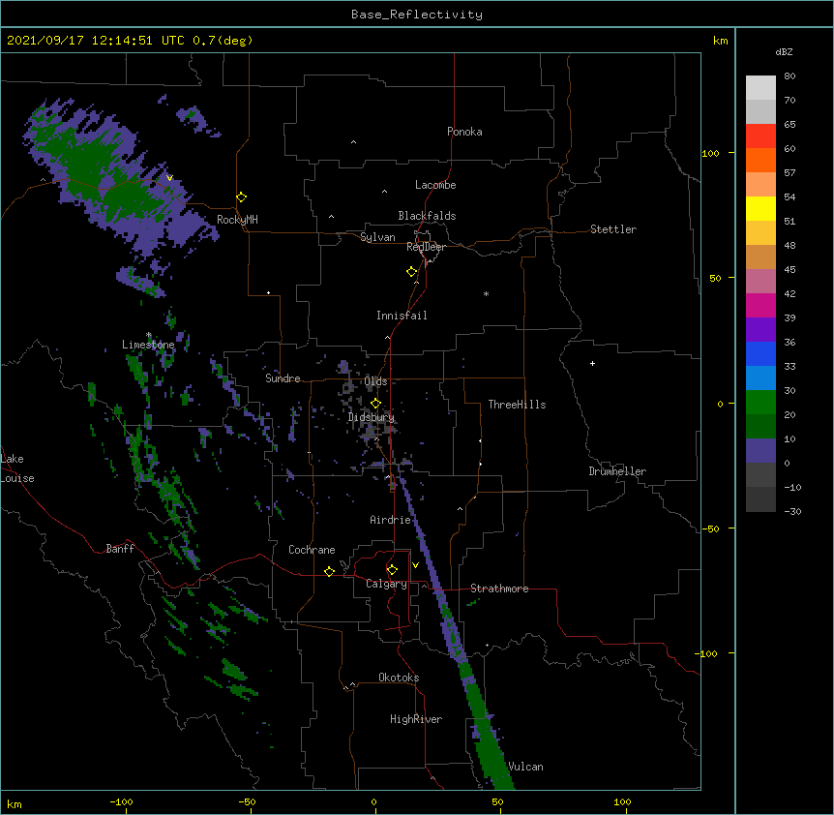Click the yellow diamond marker below Olds
The image size is (834, 815).
tap(375, 404)
